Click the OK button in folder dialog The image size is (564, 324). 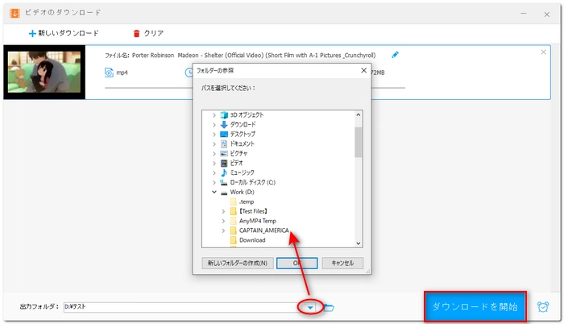point(297,264)
